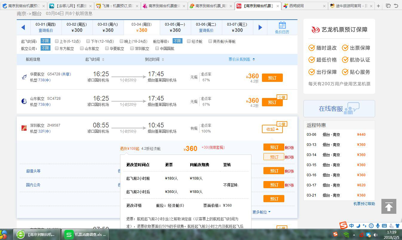Expand the 更多舱位 dropdown
Viewport: 402px width, 240px height.
[261, 212]
